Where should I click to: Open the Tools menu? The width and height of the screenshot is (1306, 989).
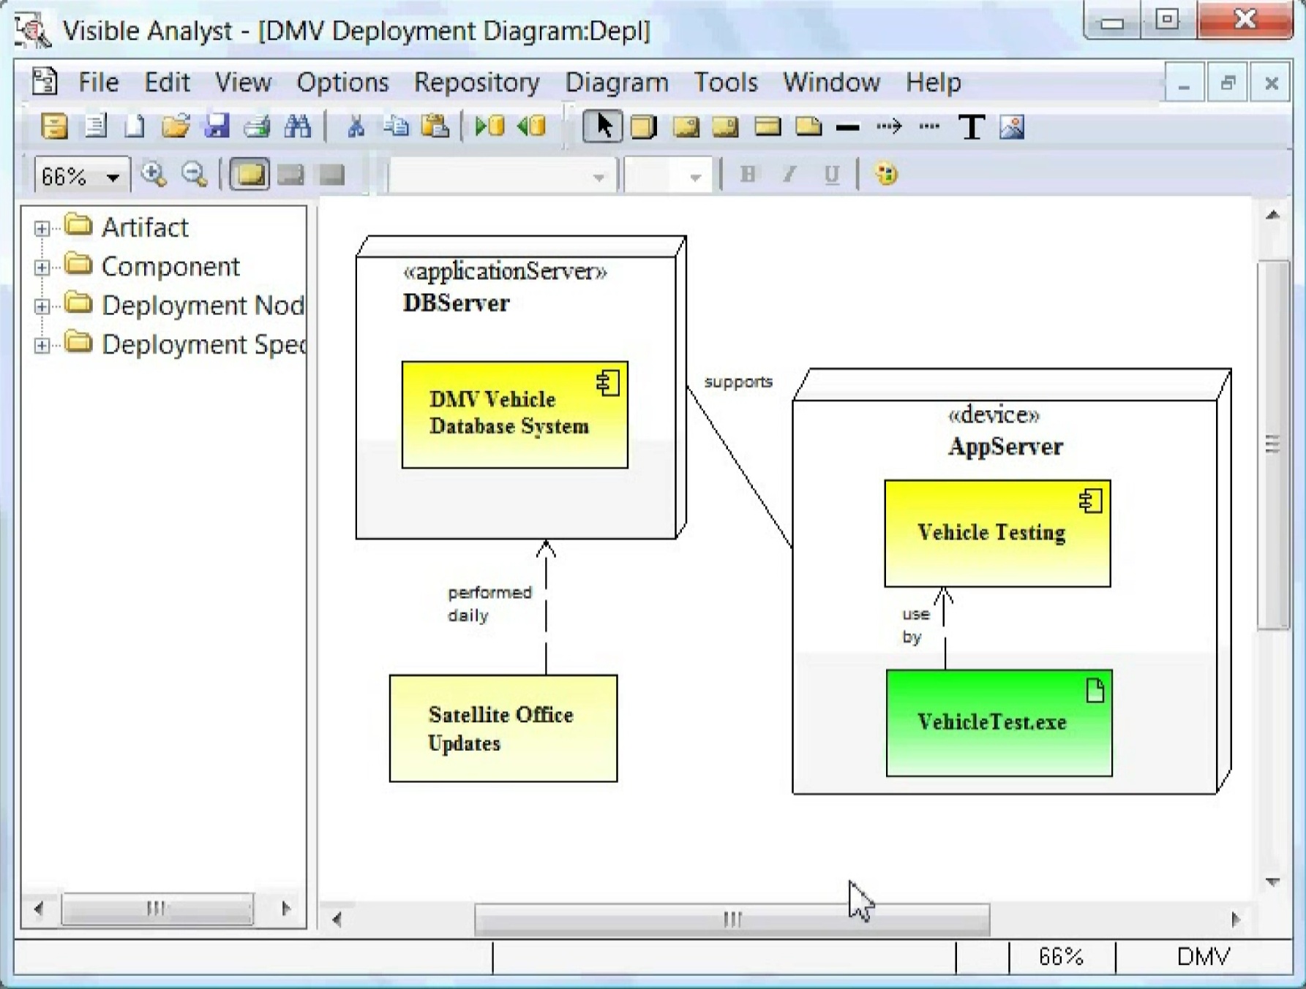coord(726,82)
